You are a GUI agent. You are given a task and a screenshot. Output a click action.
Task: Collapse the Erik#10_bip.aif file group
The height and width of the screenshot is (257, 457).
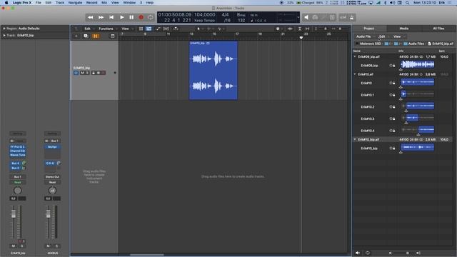(x=355, y=140)
